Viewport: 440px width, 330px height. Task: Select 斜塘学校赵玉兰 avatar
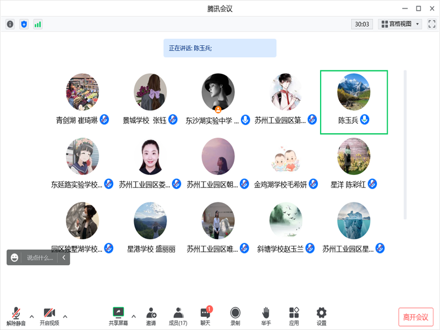click(x=286, y=221)
